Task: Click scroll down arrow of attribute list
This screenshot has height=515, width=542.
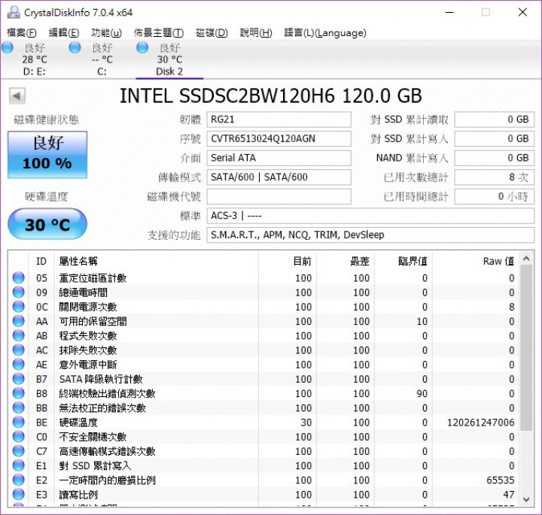Action: tap(526, 499)
